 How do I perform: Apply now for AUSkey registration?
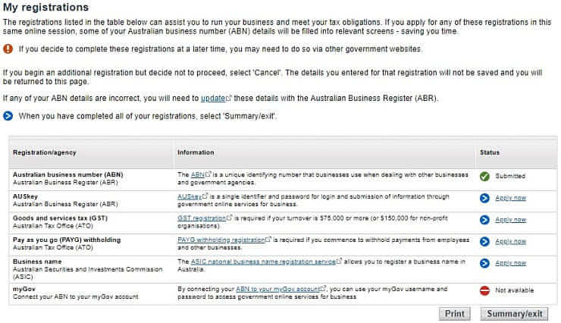(510, 198)
